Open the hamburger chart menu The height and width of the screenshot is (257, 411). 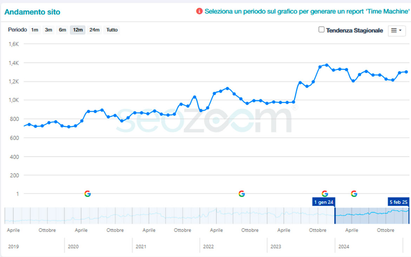click(x=397, y=31)
